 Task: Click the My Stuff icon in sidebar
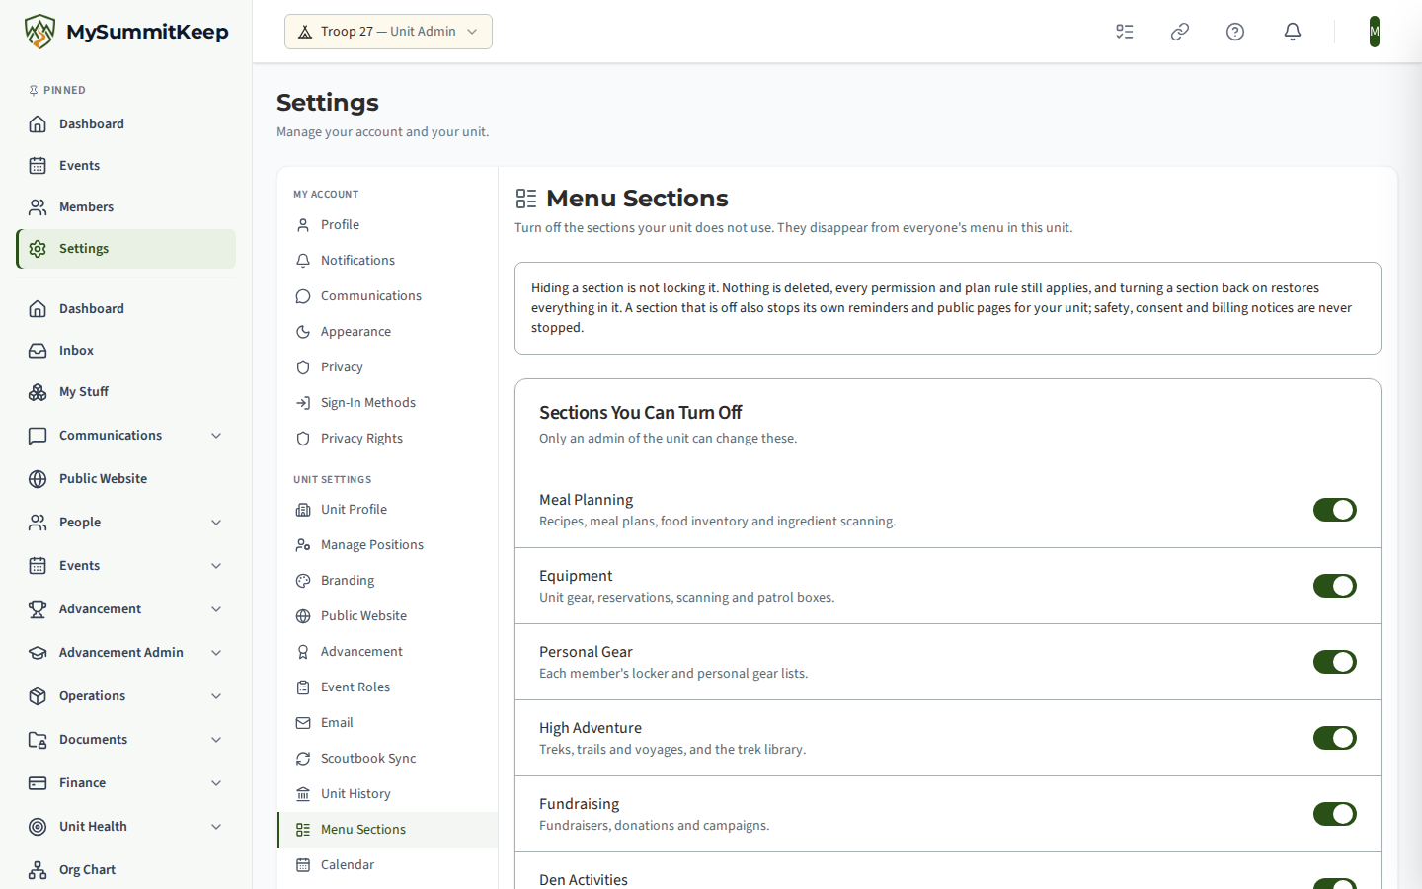38,392
